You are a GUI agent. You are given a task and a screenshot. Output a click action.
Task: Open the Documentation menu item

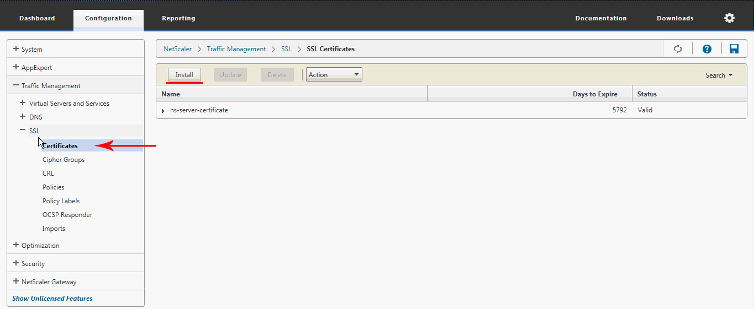tap(600, 18)
